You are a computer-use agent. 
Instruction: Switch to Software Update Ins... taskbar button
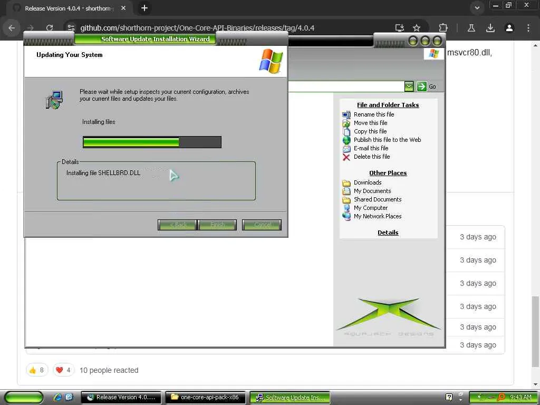tap(290, 398)
